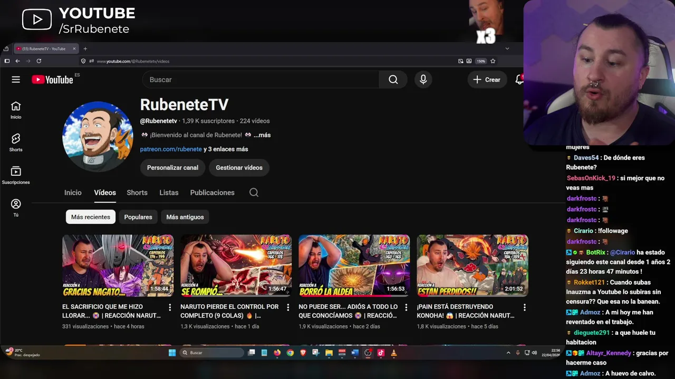This screenshot has width=675, height=379.
Task: Open options menu for NO PUEDE SER video
Action: (406, 307)
